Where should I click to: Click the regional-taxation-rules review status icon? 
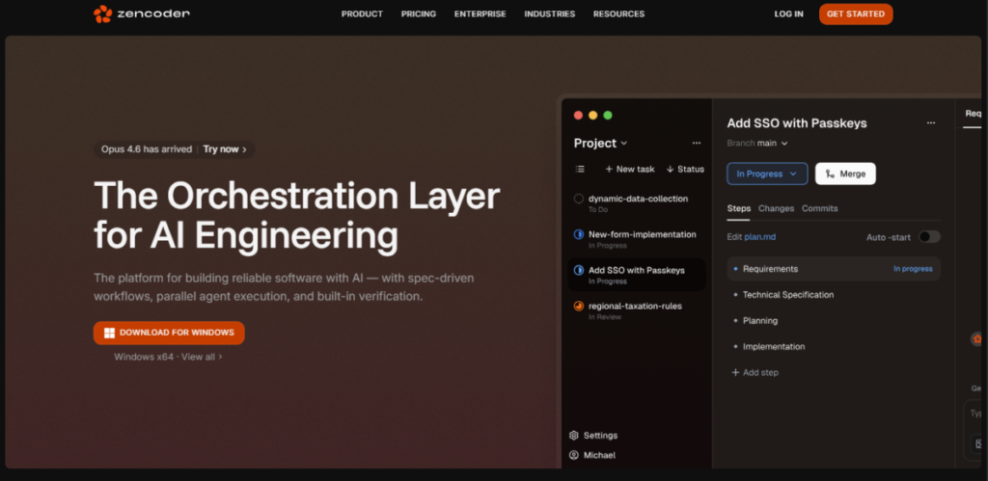tap(579, 307)
